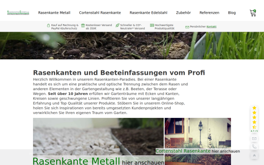Image resolution: width=264 pixels, height=165 pixels.
Task: Click the soil and grass hero banner
Action: pos(132,45)
